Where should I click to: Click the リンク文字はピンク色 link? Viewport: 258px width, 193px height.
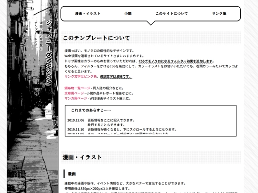81,76
